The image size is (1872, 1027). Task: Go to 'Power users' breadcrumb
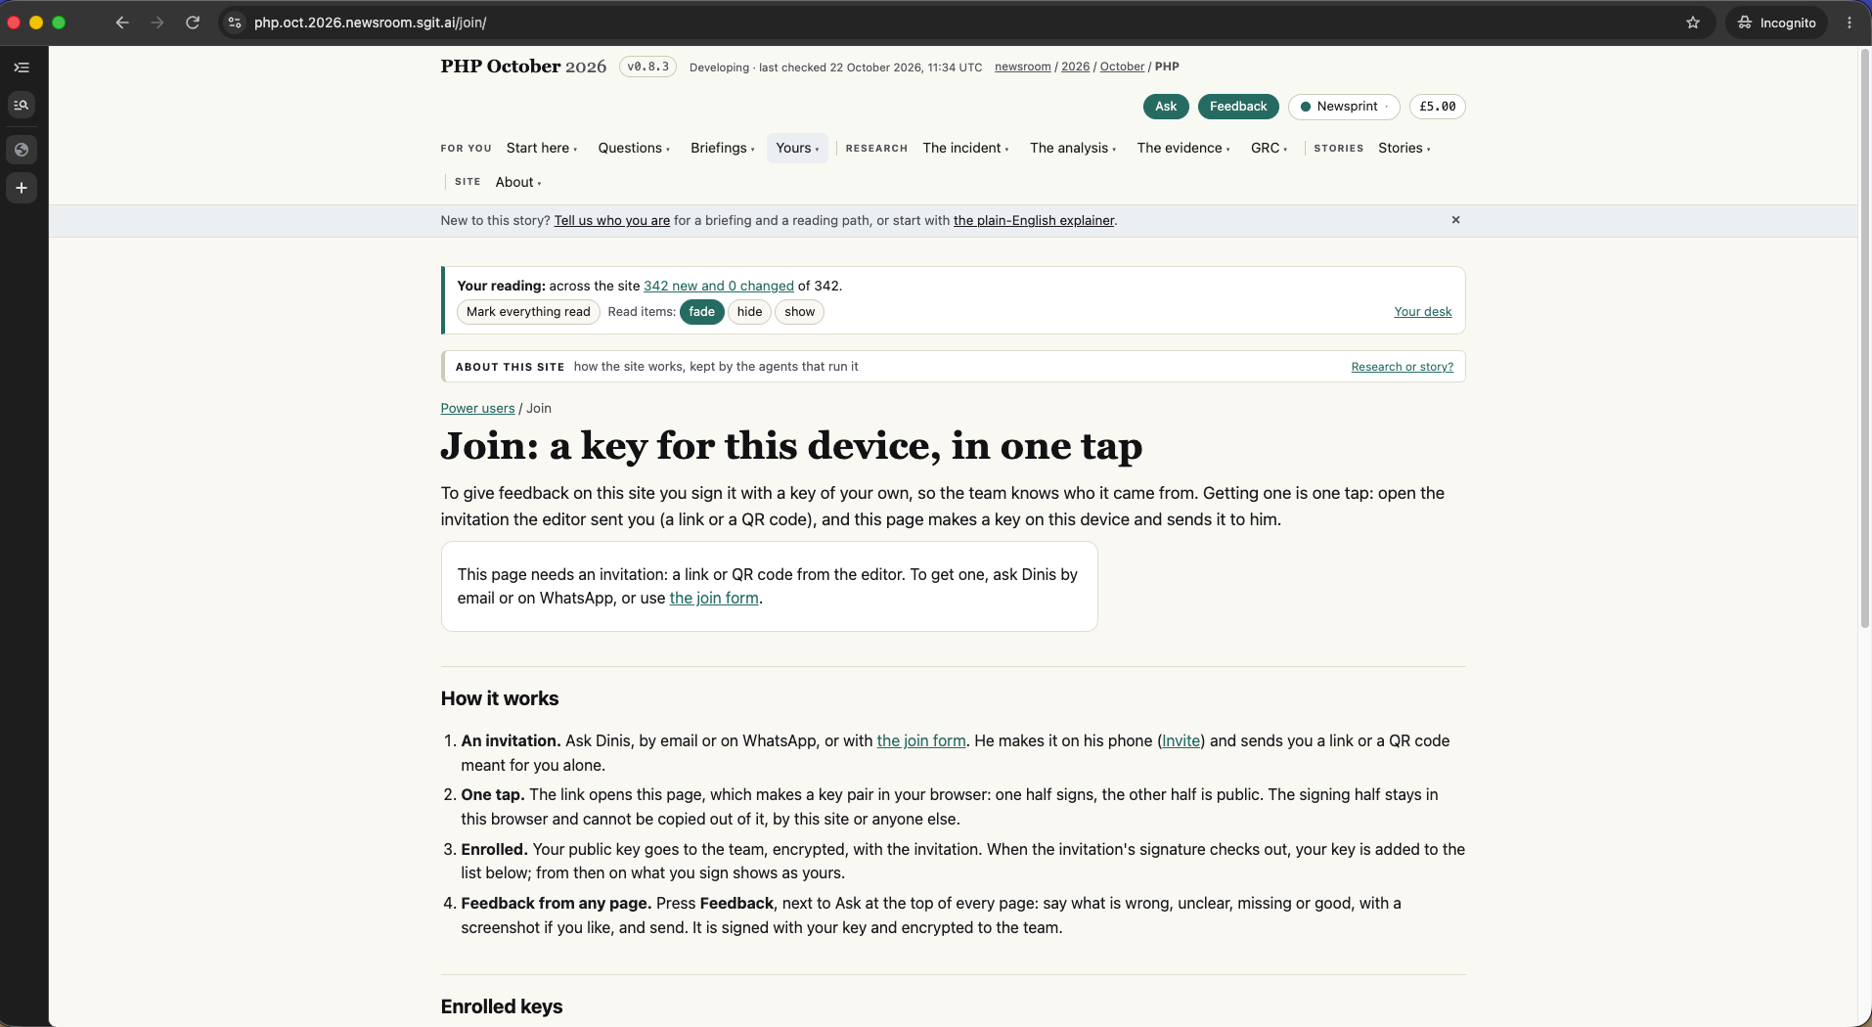[x=477, y=408]
